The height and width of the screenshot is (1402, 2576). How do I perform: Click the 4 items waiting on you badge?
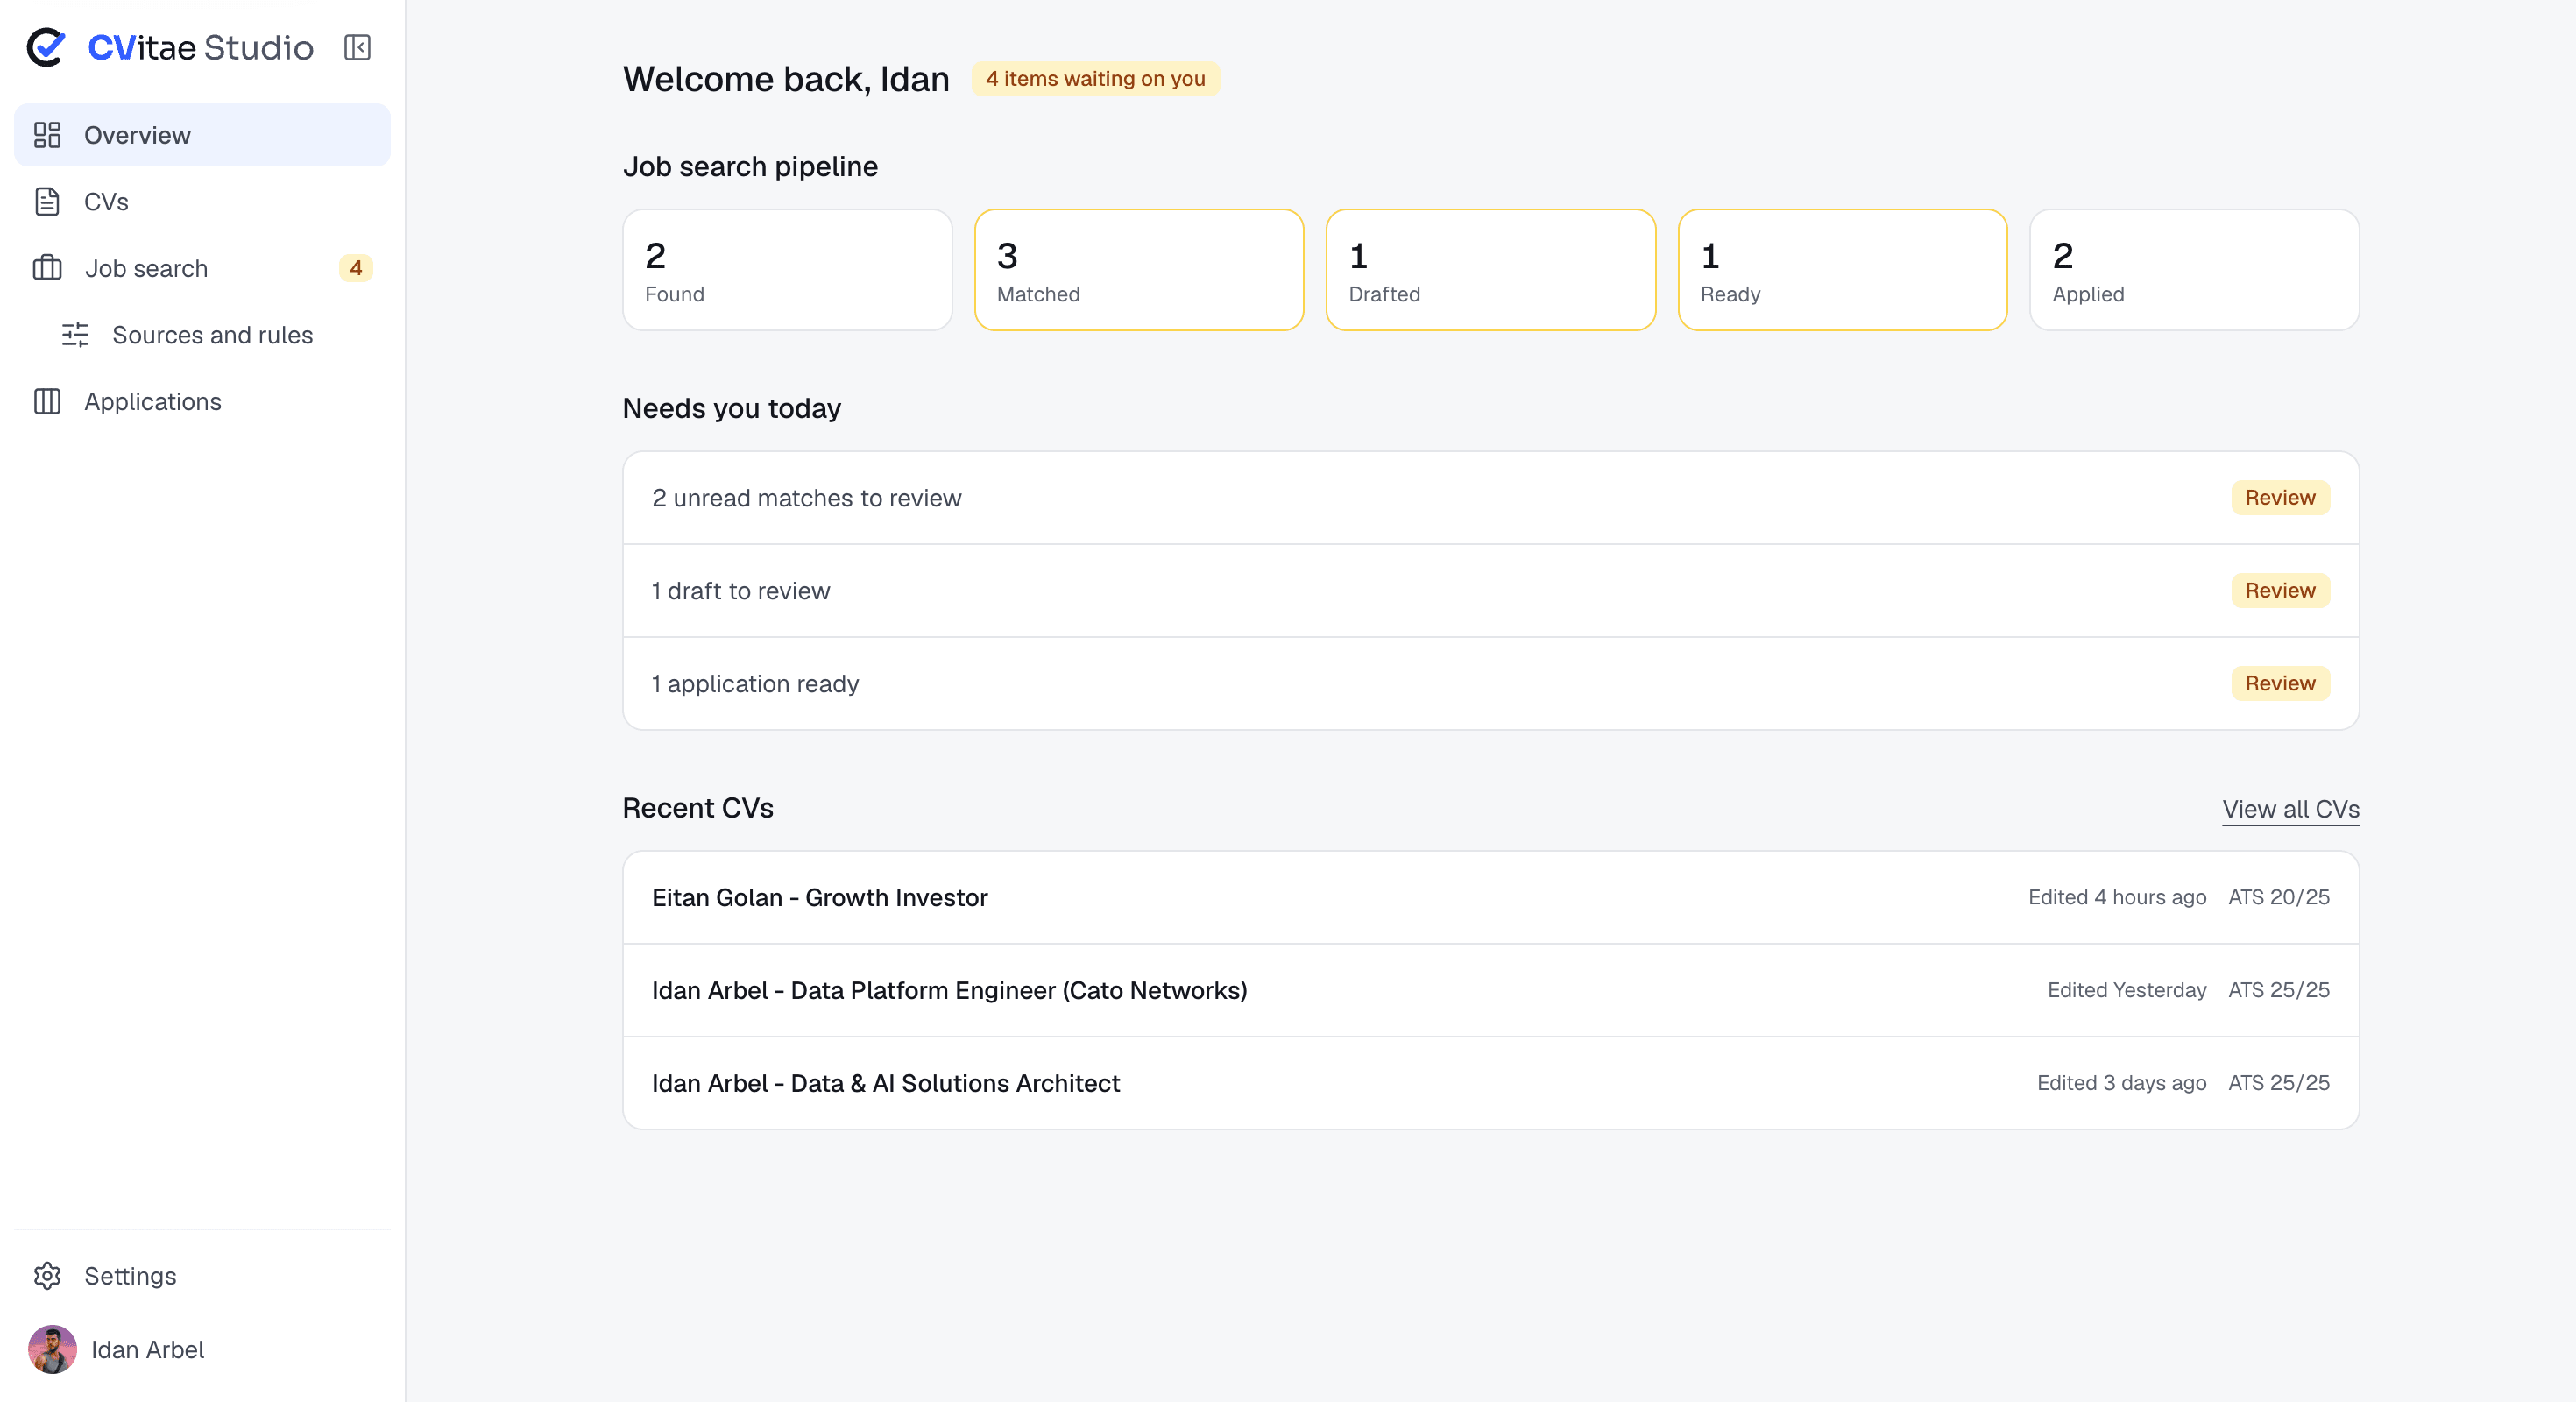1096,79
